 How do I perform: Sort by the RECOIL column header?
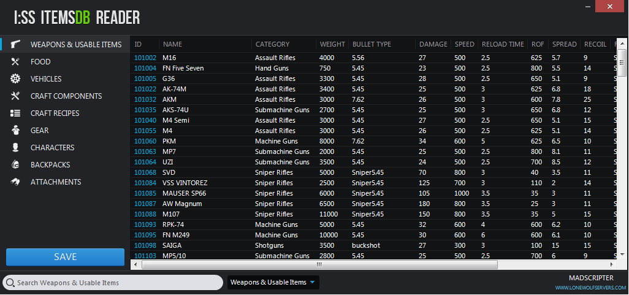click(x=595, y=44)
